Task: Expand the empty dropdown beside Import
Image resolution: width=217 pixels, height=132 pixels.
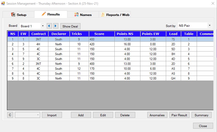Action: coord(38,115)
